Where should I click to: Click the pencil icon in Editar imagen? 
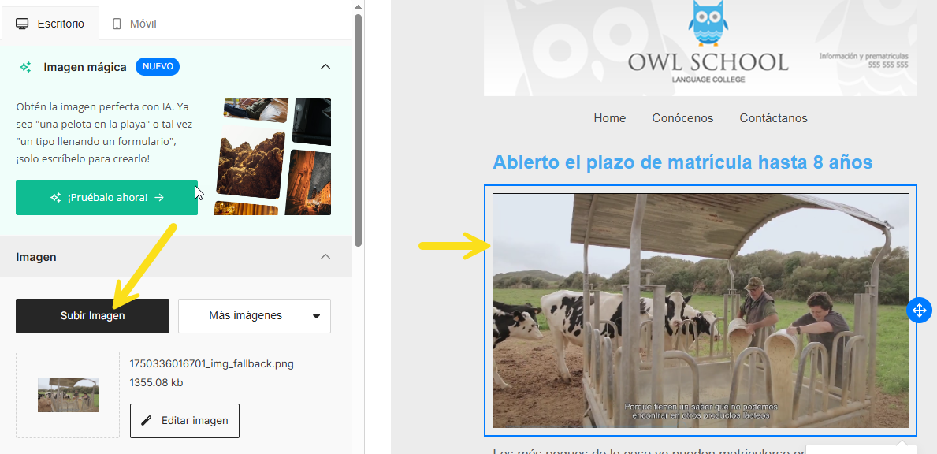[x=147, y=421]
